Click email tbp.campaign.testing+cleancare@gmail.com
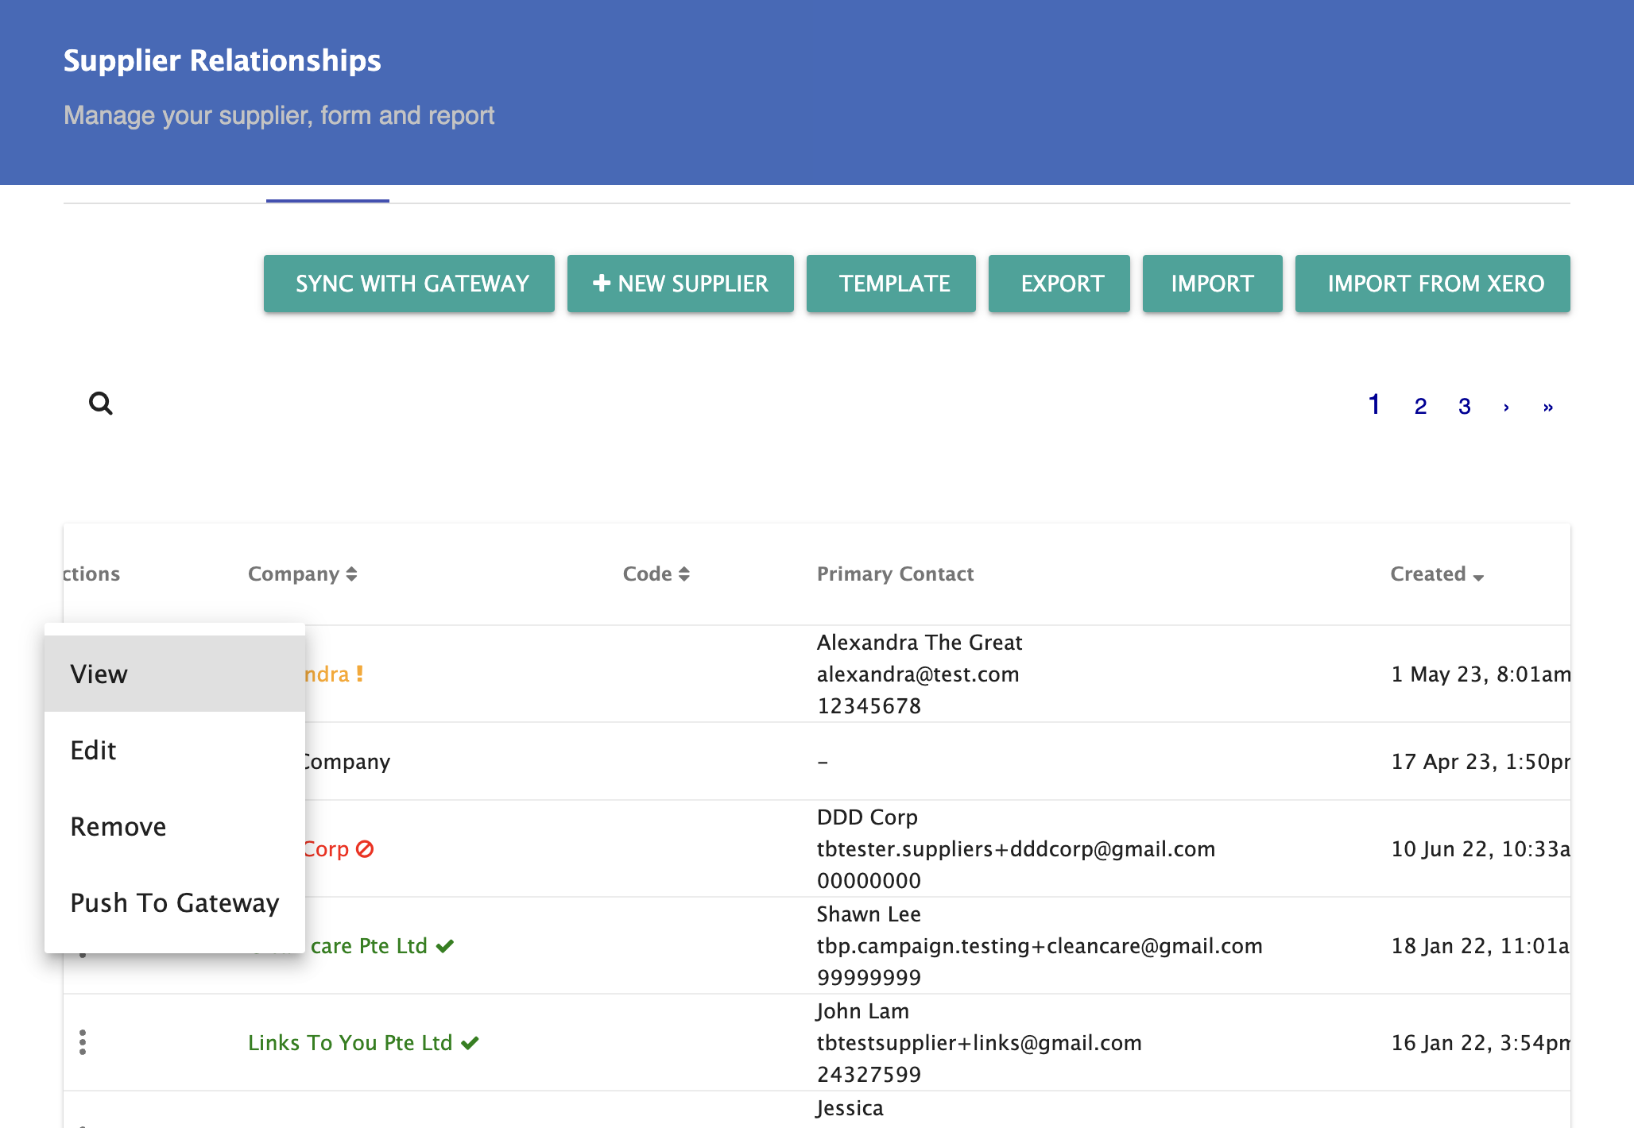This screenshot has width=1634, height=1128. pyautogui.click(x=1040, y=945)
